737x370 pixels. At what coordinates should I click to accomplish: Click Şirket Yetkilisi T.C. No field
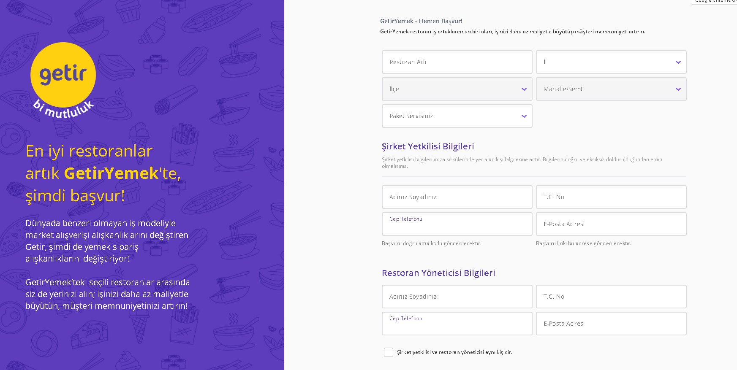pos(611,197)
